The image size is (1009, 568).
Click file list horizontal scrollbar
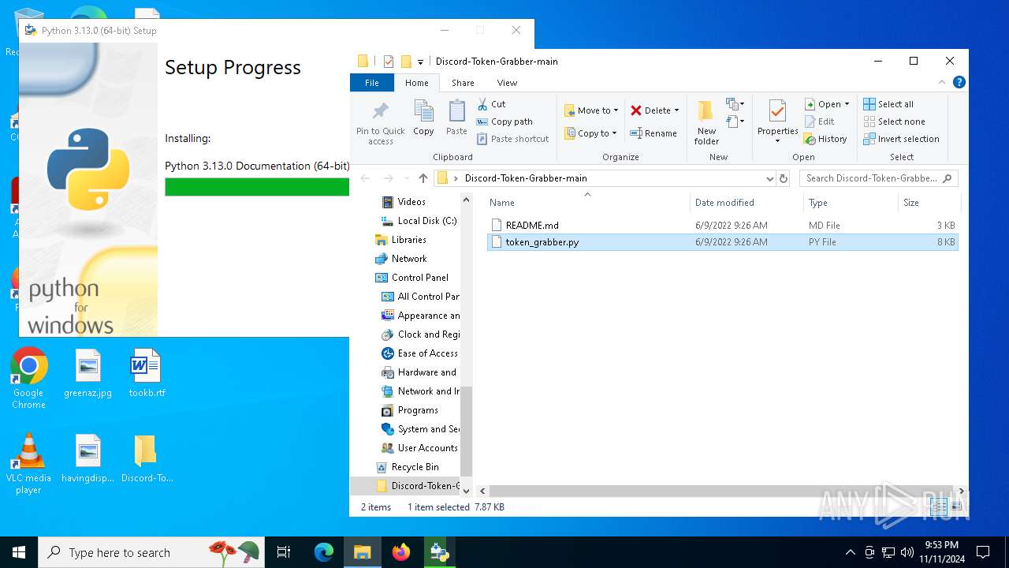pos(721,491)
